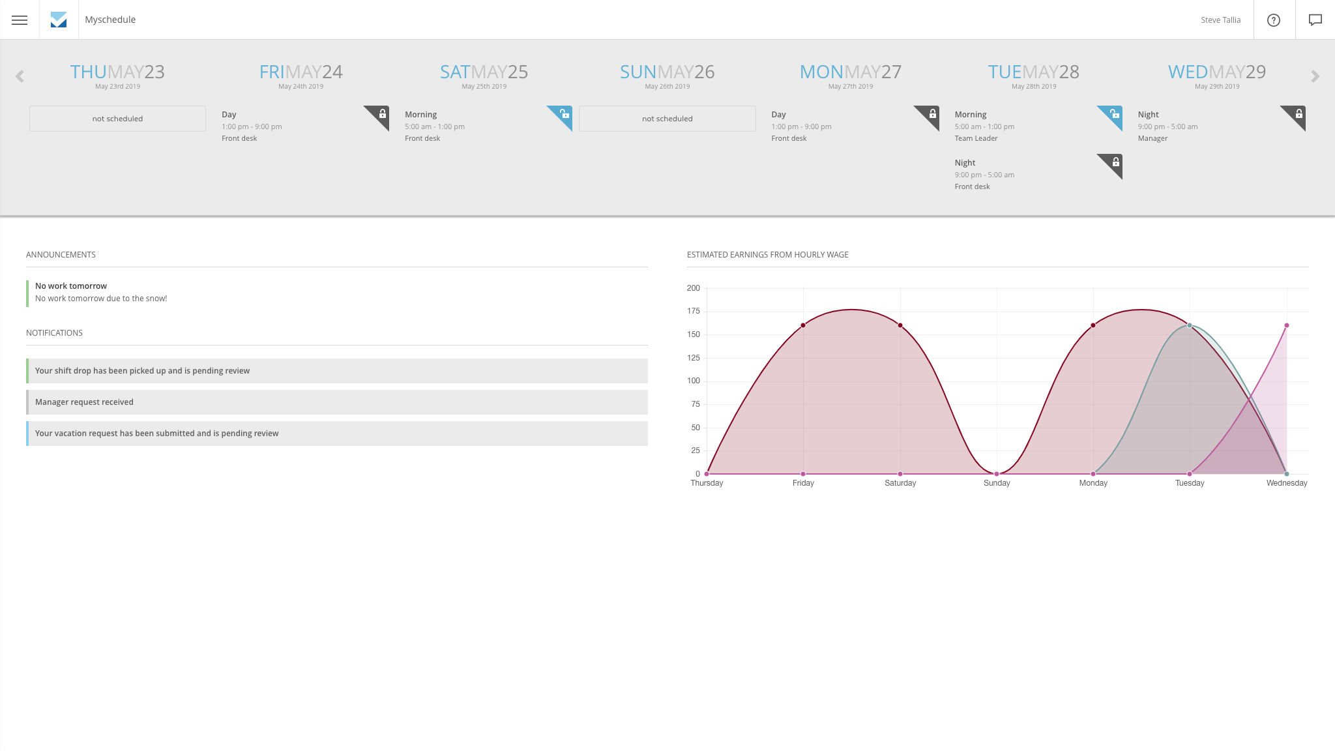The height and width of the screenshot is (751, 1335).
Task: Select Thursday not scheduled box
Action: pyautogui.click(x=117, y=119)
